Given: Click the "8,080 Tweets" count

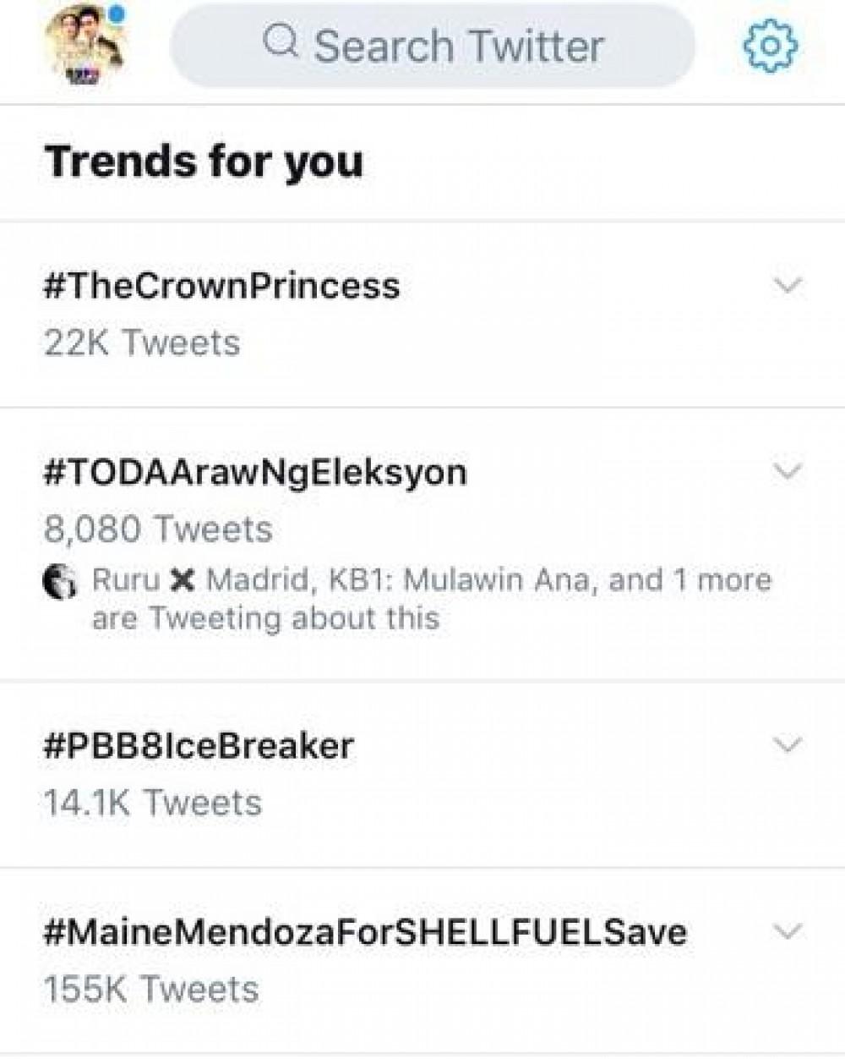Looking at the screenshot, I should point(158,529).
